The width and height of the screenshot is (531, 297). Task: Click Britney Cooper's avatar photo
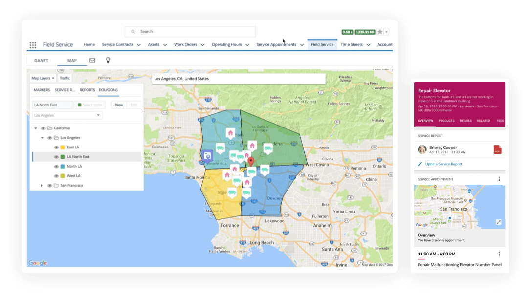click(422, 149)
